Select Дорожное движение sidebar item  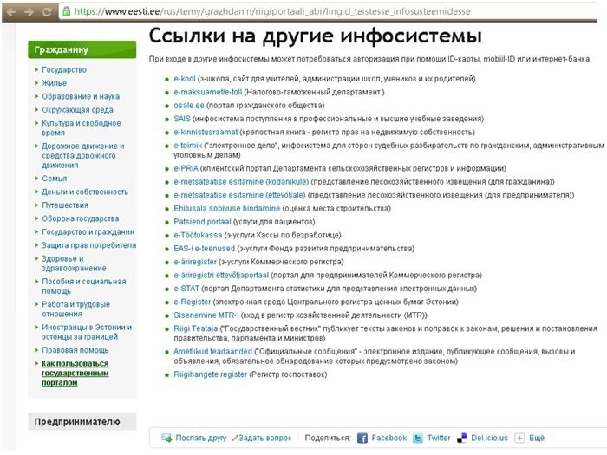click(x=83, y=155)
